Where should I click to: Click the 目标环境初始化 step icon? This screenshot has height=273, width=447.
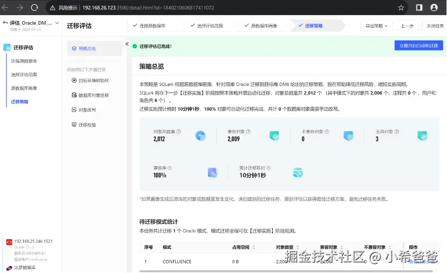[x=74, y=81]
